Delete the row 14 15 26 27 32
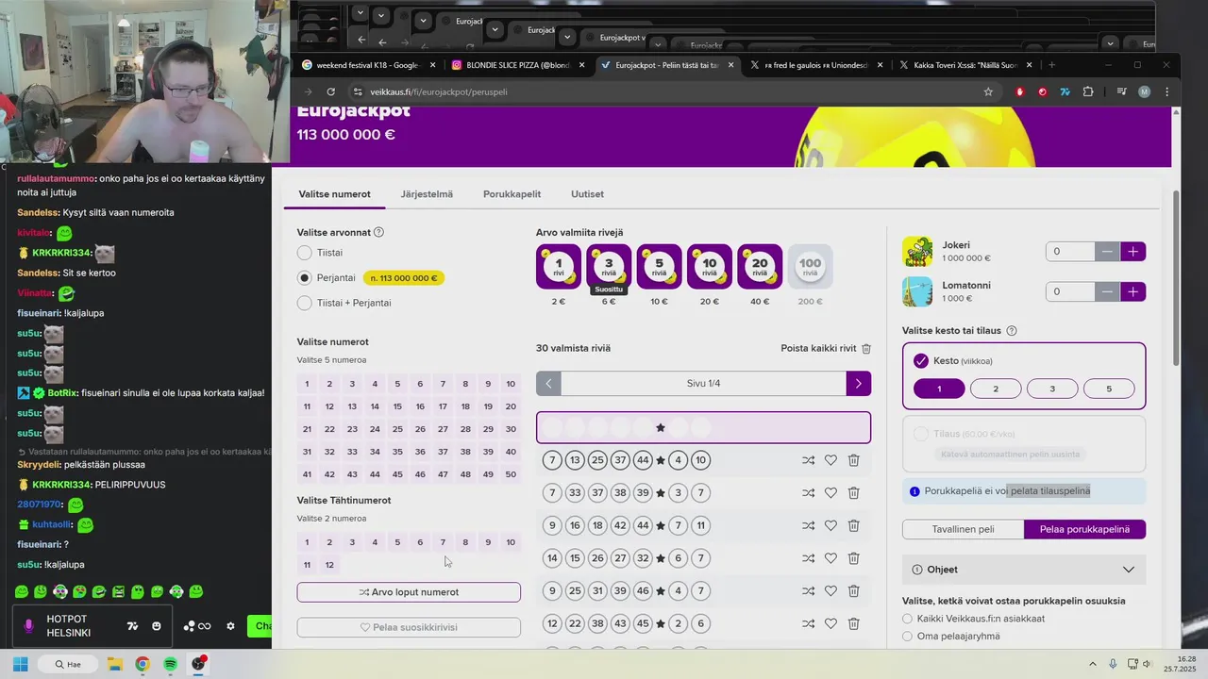Viewport: 1208px width, 679px height. tap(853, 558)
